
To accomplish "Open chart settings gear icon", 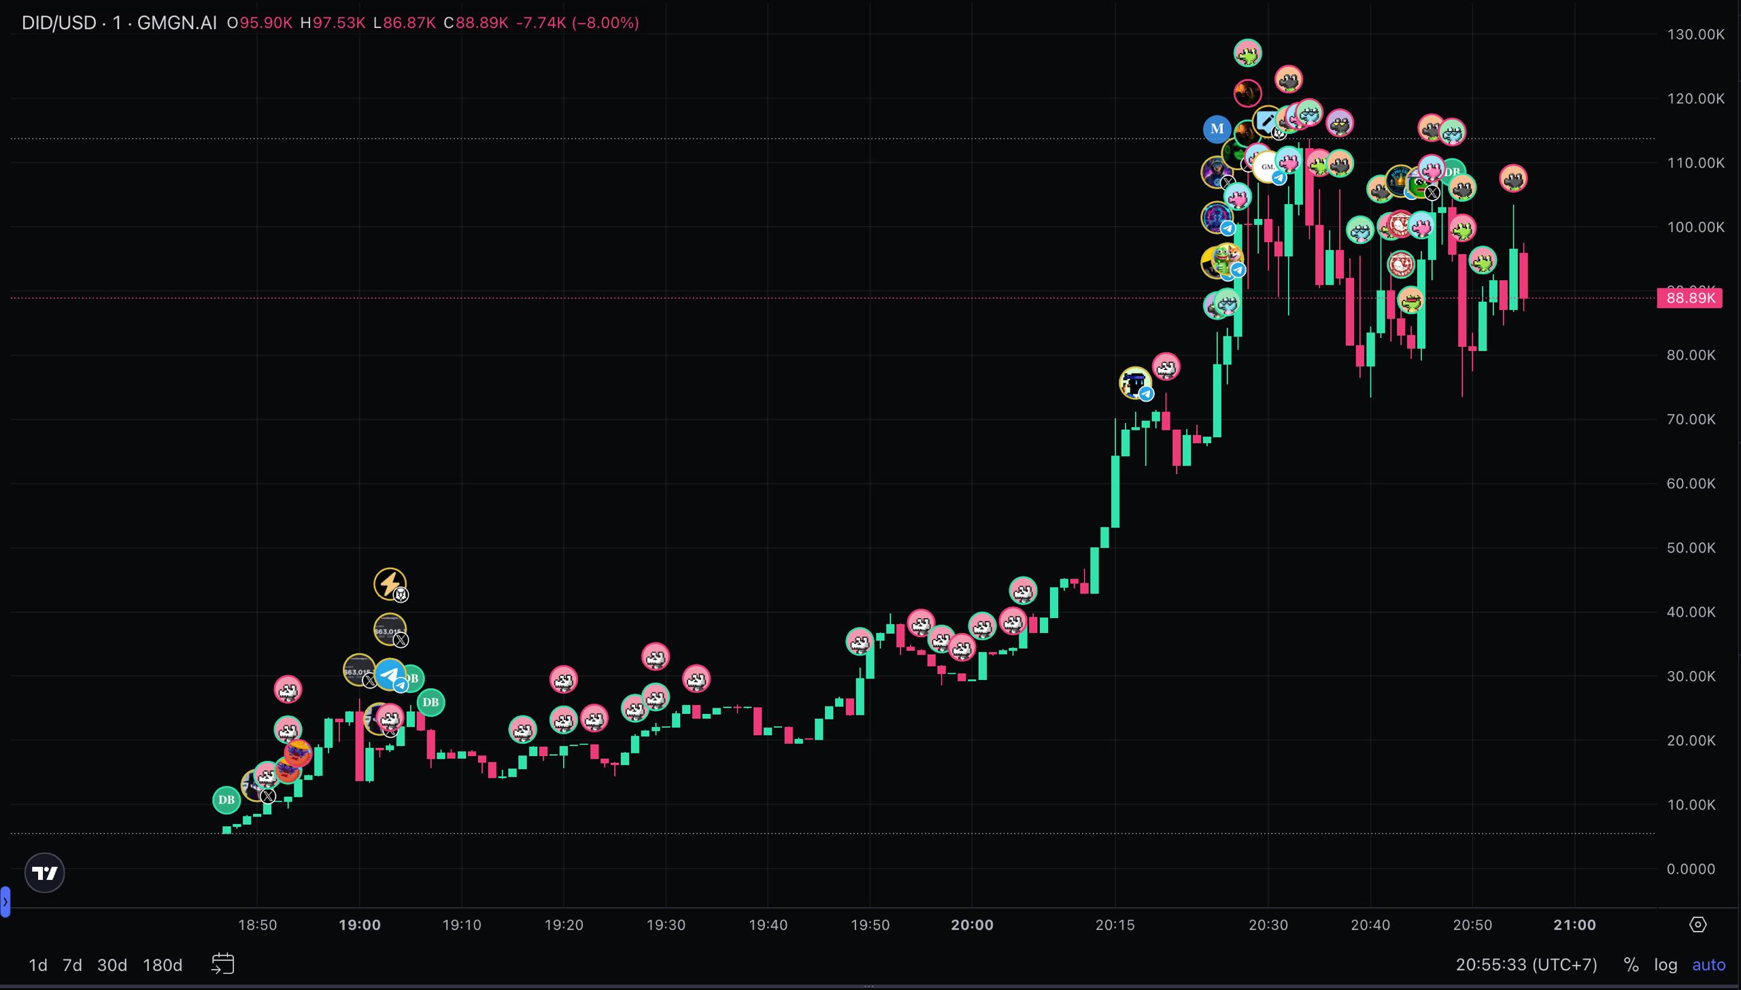I will tap(1697, 925).
